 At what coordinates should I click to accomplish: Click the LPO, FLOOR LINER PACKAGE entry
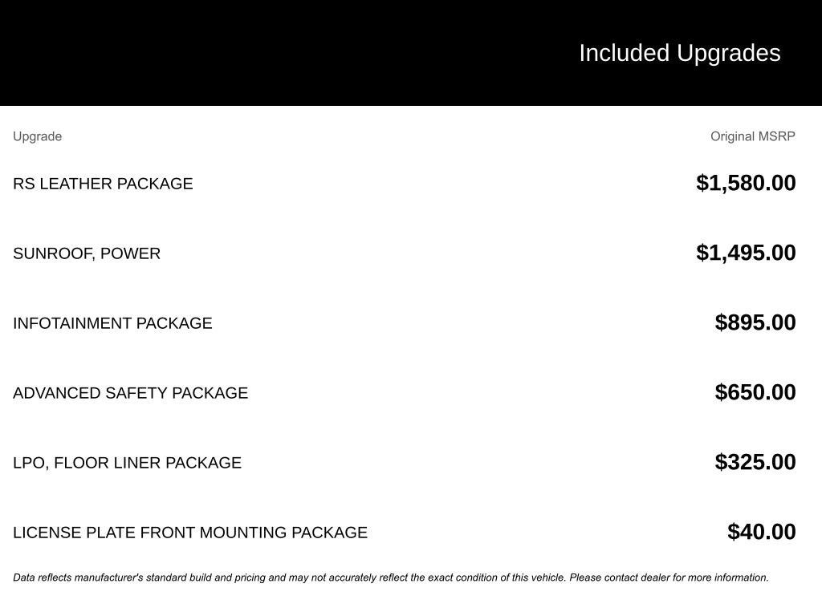click(127, 463)
